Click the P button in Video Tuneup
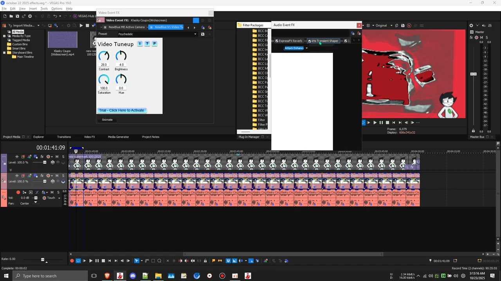Image resolution: width=501 pixels, height=281 pixels. 155,44
